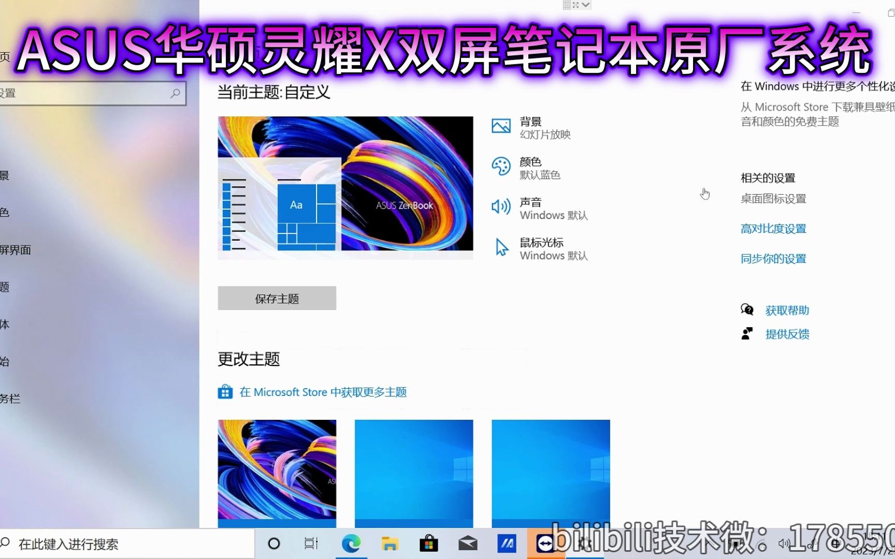The width and height of the screenshot is (895, 559).
Task: Click Windows 默认 under 声音
Action: tap(554, 215)
